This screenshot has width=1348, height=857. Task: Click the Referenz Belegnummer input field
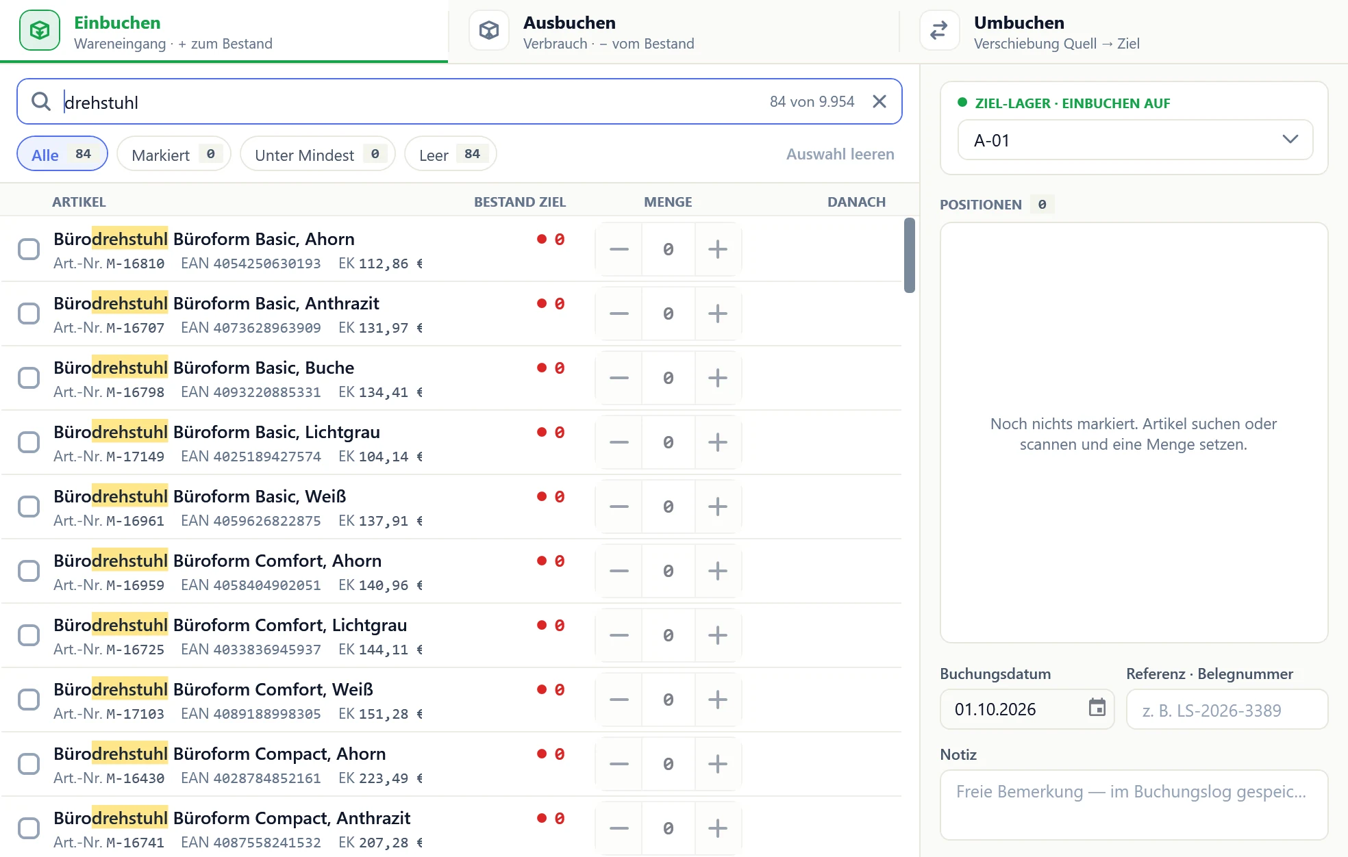pyautogui.click(x=1227, y=710)
